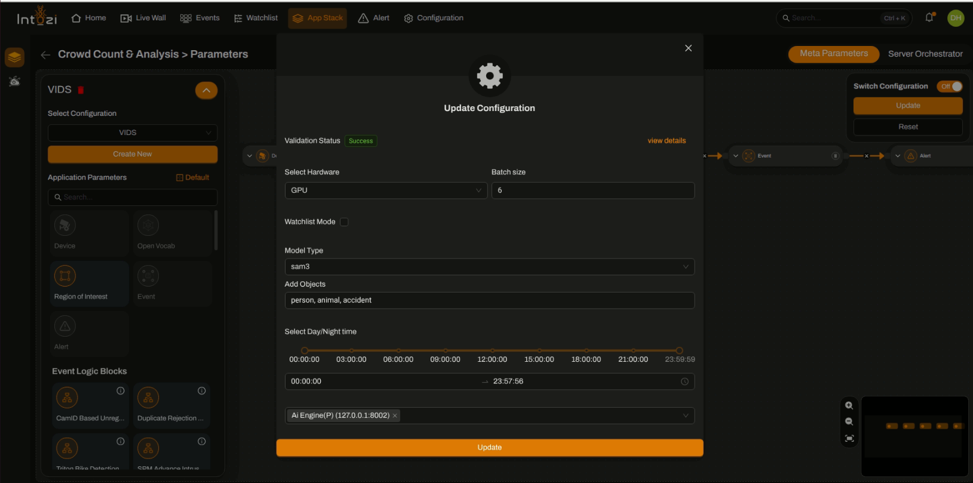Open the Events menu
This screenshot has height=483, width=973.
click(199, 18)
